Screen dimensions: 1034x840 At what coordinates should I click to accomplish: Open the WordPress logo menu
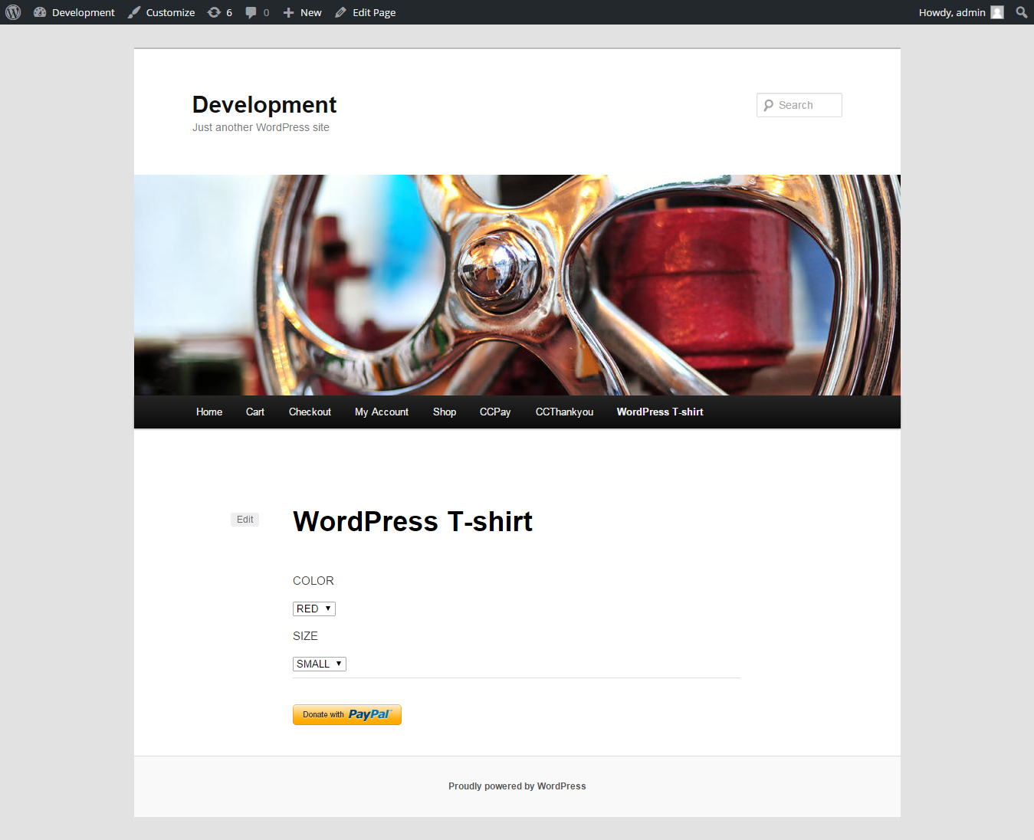tap(13, 12)
